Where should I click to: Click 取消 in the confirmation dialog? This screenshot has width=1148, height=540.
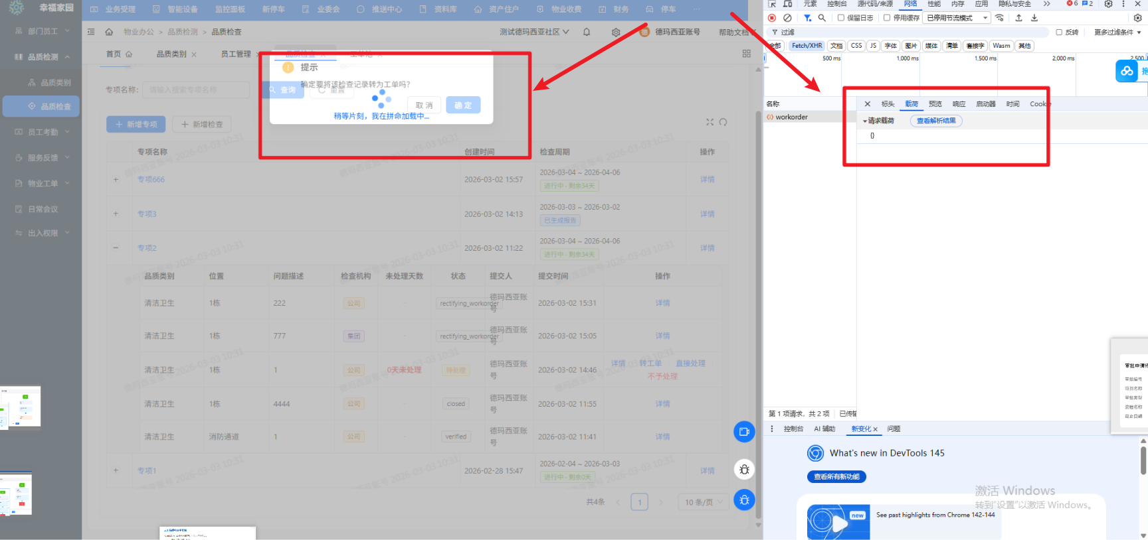coord(424,105)
